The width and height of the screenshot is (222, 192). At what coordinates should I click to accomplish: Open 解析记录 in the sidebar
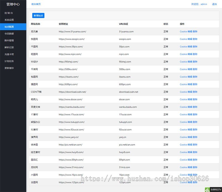click(9, 48)
